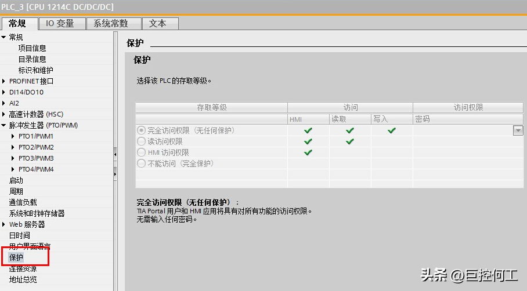Select 完全访问权限 (无任何保护) radio button
The width and height of the screenshot is (527, 291).
141,130
